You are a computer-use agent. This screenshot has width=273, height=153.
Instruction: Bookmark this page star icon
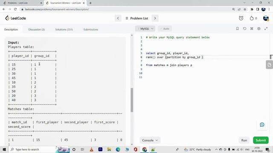pyautogui.click(x=245, y=9)
